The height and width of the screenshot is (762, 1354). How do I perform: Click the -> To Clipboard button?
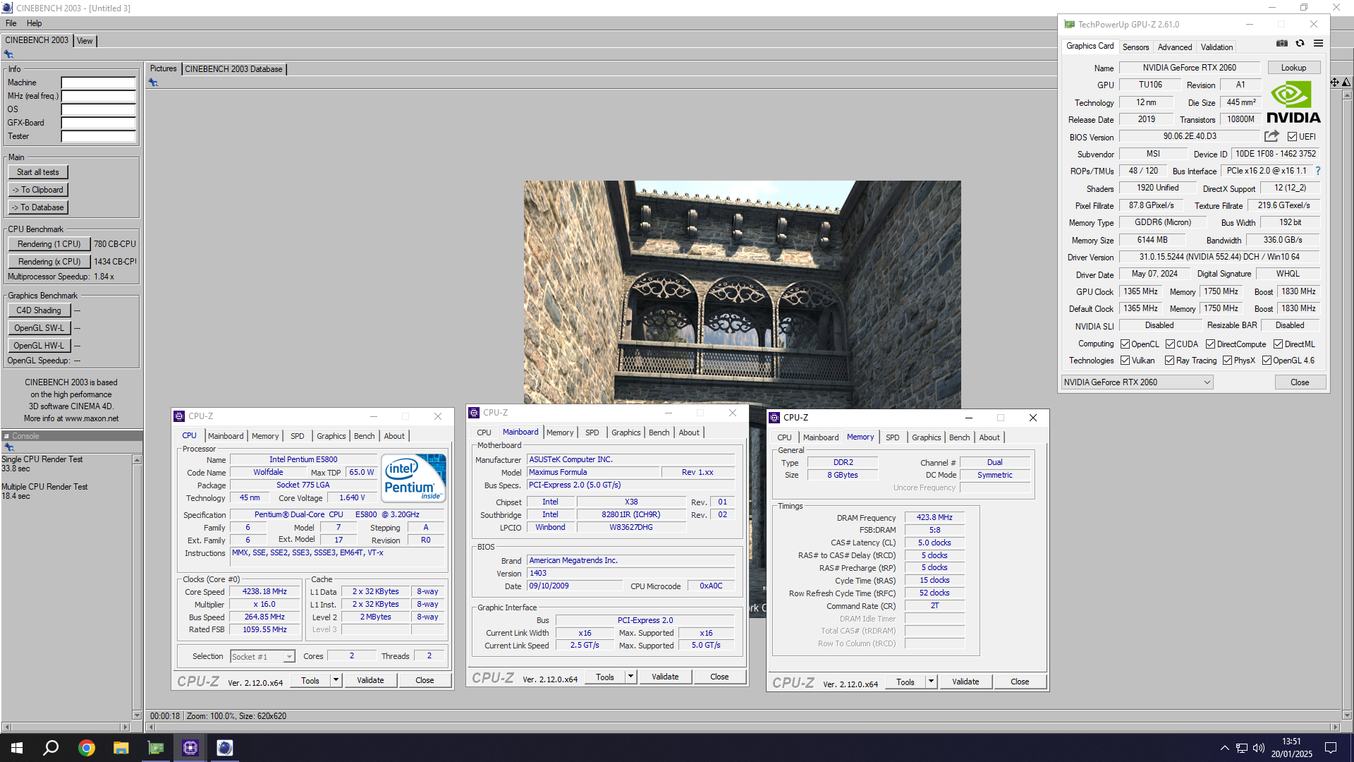point(38,190)
